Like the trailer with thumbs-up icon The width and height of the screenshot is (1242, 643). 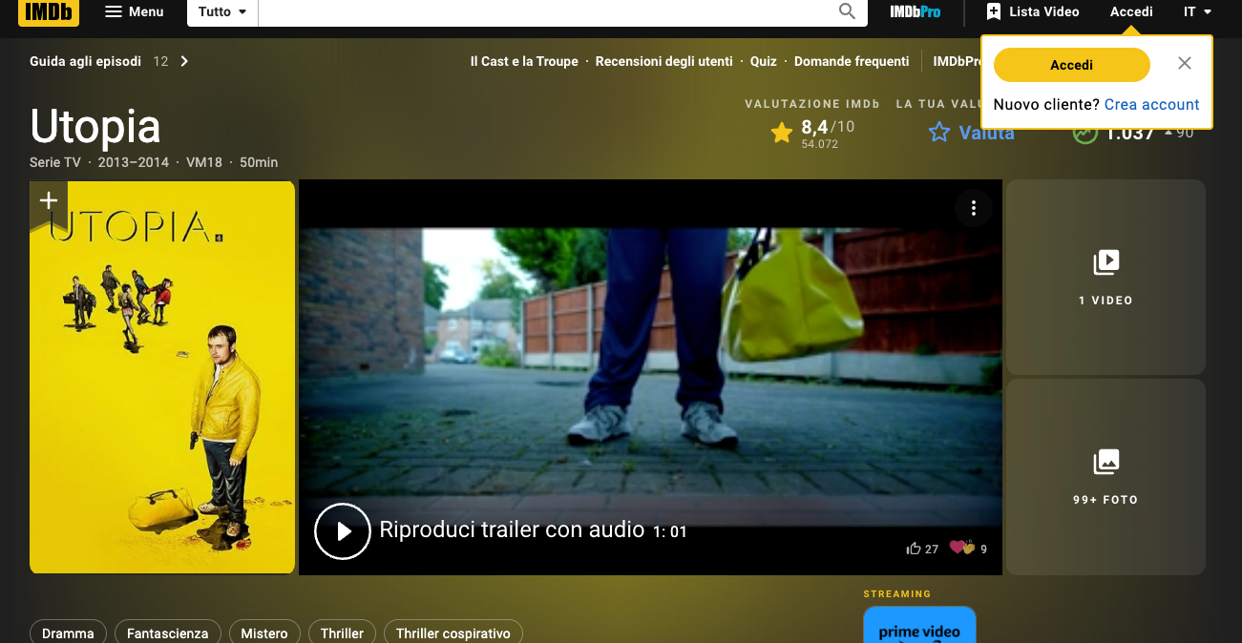(x=914, y=549)
